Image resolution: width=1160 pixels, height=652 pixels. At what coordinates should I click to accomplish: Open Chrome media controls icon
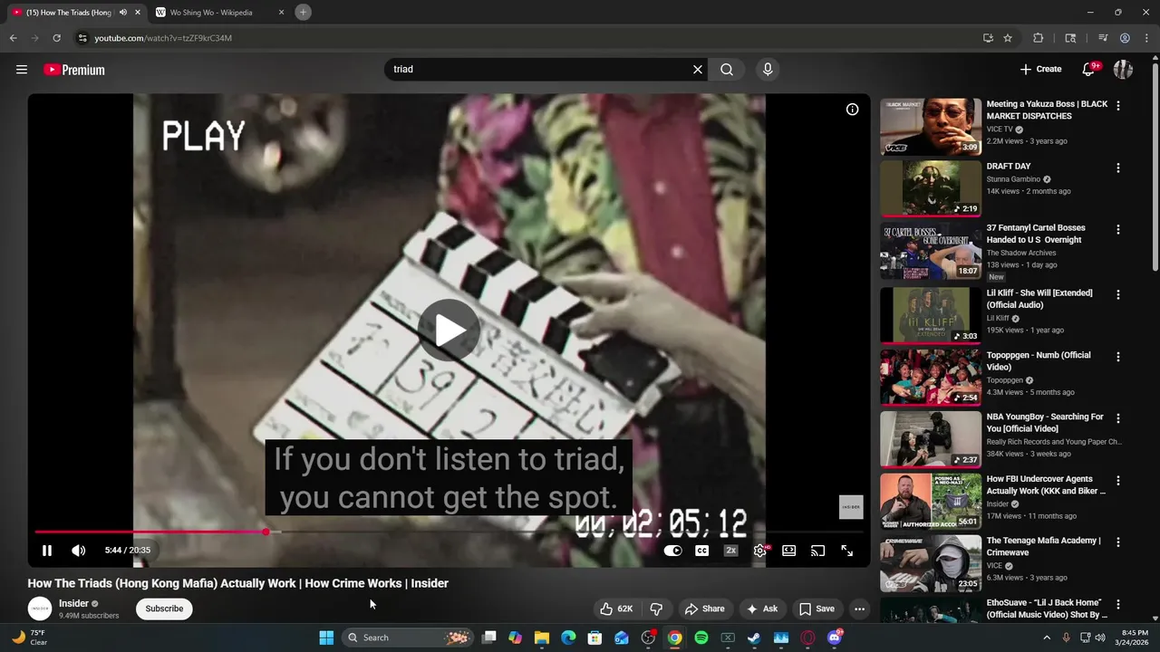(1103, 38)
